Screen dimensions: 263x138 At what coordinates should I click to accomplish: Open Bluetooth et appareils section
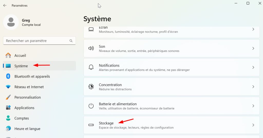tap(39, 76)
